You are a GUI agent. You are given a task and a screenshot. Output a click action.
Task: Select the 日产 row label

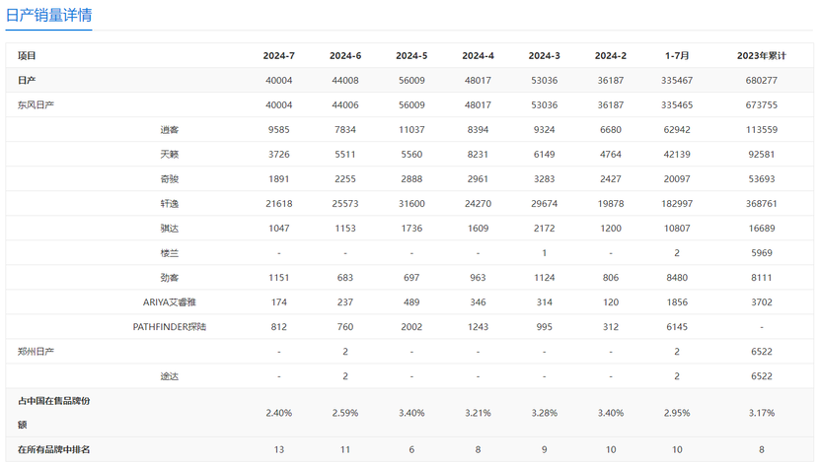(27, 80)
